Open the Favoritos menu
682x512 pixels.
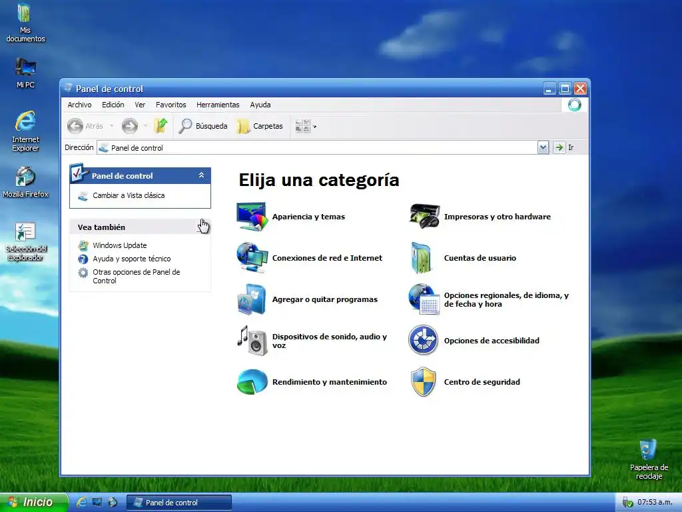pyautogui.click(x=171, y=105)
